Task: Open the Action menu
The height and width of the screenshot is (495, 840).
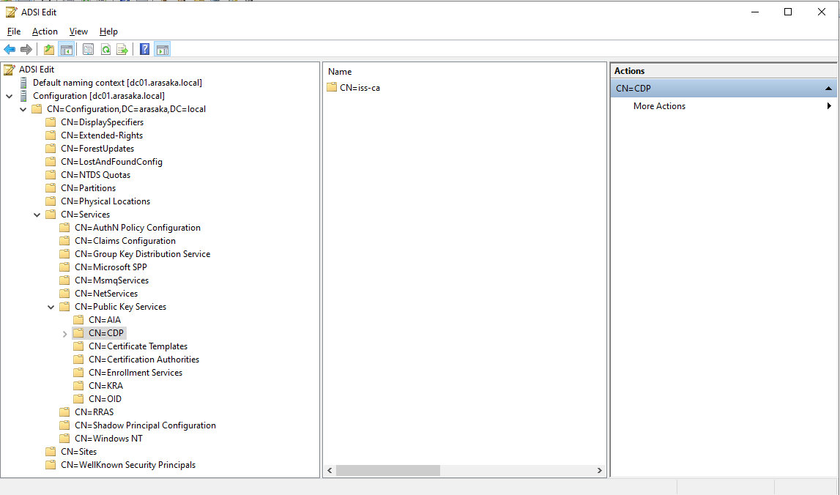Action: [x=45, y=31]
